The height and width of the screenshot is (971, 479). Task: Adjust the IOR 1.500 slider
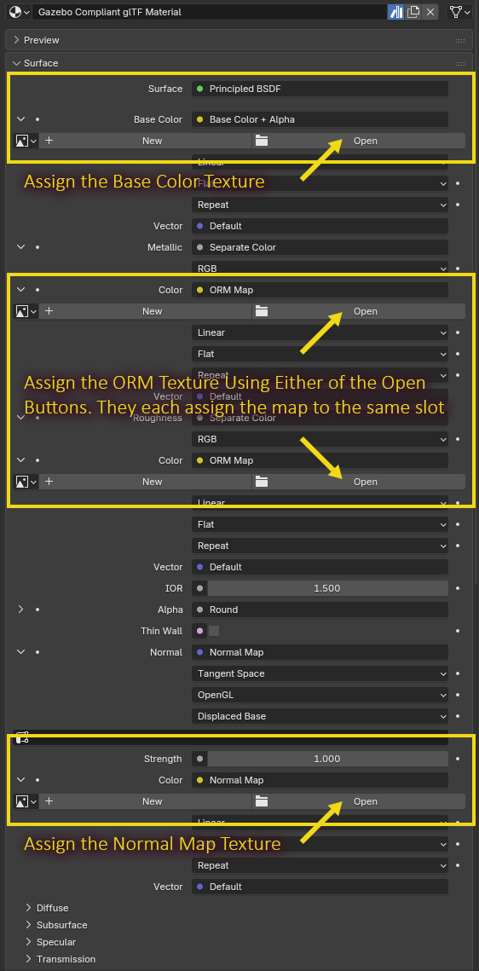coord(327,588)
